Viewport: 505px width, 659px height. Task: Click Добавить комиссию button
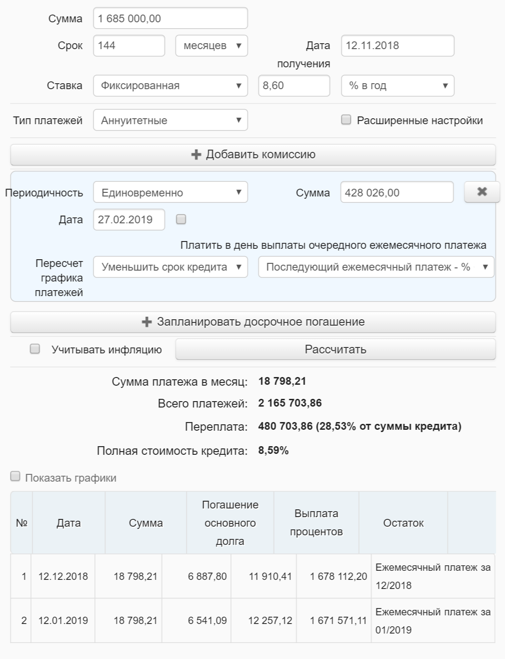point(253,155)
